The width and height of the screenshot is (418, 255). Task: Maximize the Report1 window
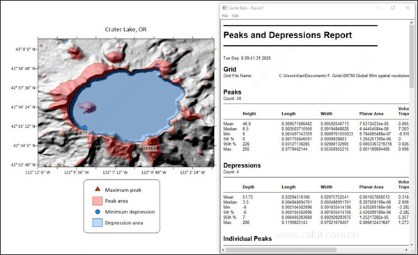tap(393, 8)
